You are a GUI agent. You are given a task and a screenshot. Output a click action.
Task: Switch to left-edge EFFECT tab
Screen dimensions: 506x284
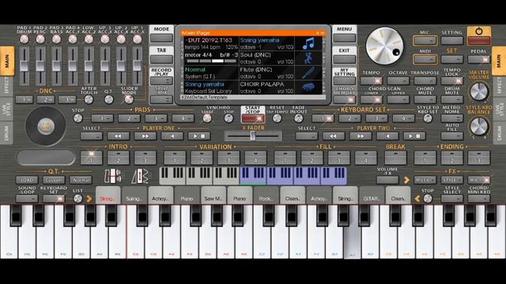(6, 85)
